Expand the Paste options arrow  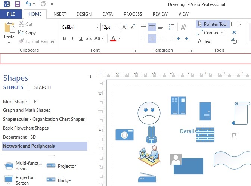coord(9,43)
